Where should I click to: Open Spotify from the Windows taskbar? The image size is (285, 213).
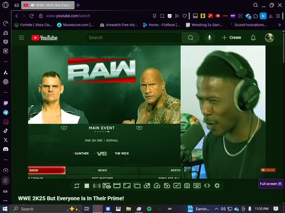coord(149,209)
